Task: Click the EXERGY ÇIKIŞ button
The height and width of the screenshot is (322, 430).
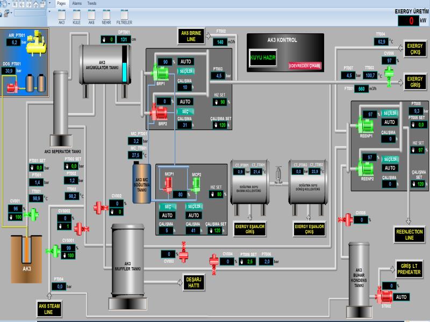Action: [415, 49]
